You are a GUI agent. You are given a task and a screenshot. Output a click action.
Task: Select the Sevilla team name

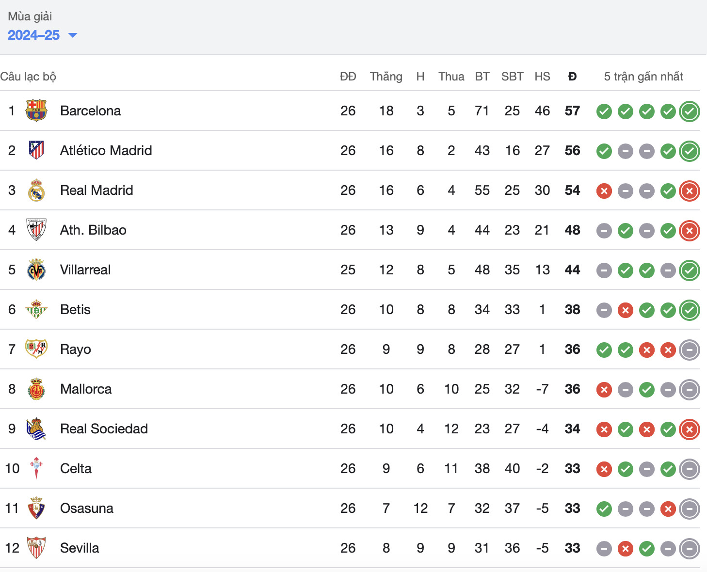click(x=80, y=548)
